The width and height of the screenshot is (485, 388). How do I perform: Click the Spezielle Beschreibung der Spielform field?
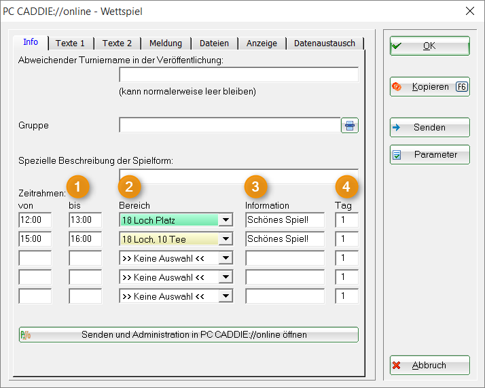tap(239, 177)
